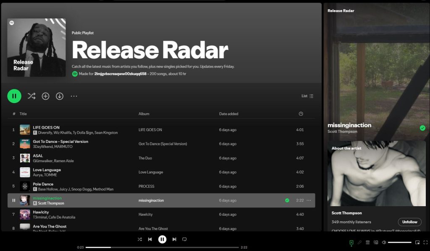Toggle shuffle in the bottom player bar

[x=140, y=239]
